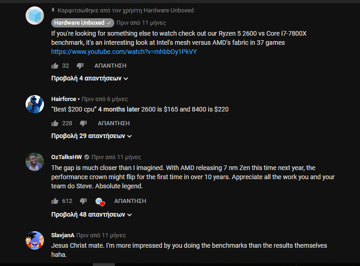Click OzTalksHW's verified checkmark badge
360x266 pixels.
coord(86,157)
